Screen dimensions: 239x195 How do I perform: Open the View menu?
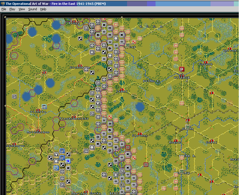click(x=22, y=9)
